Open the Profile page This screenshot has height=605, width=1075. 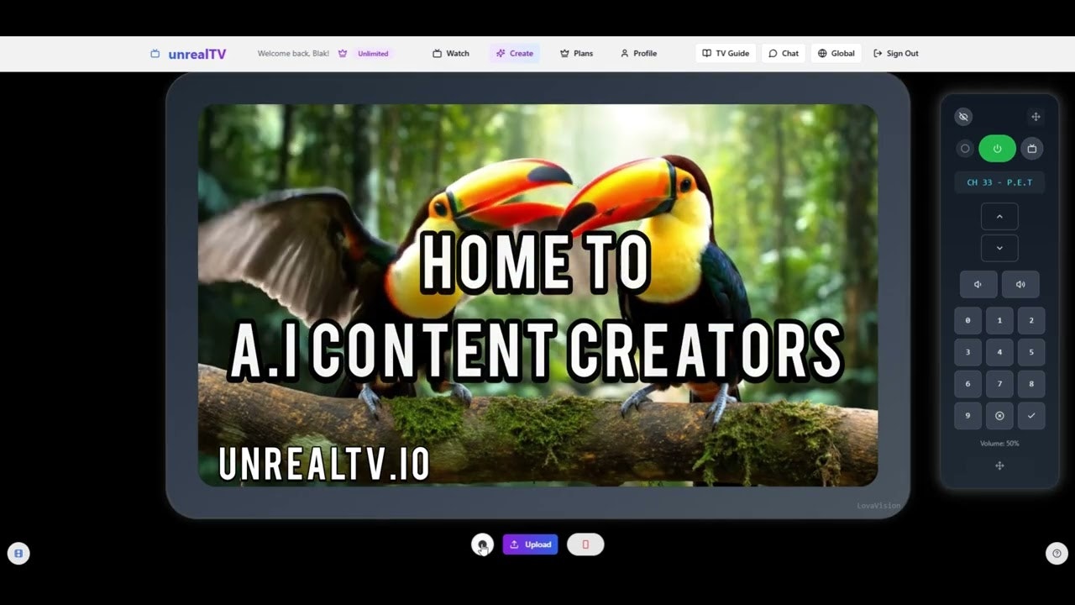pyautogui.click(x=638, y=54)
